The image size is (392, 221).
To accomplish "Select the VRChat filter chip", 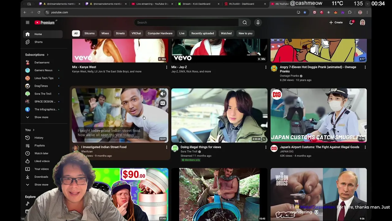I will [x=136, y=33].
